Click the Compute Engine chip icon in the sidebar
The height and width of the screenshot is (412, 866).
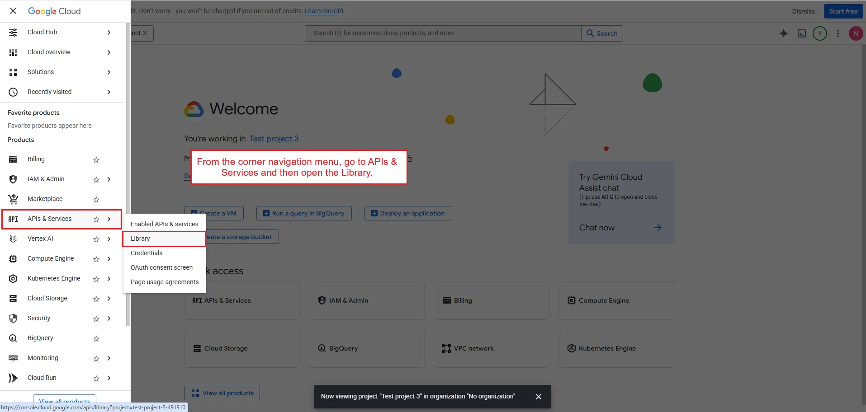(x=13, y=259)
